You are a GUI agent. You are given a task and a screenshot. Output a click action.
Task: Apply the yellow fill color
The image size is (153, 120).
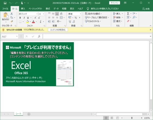click(x=28, y=21)
